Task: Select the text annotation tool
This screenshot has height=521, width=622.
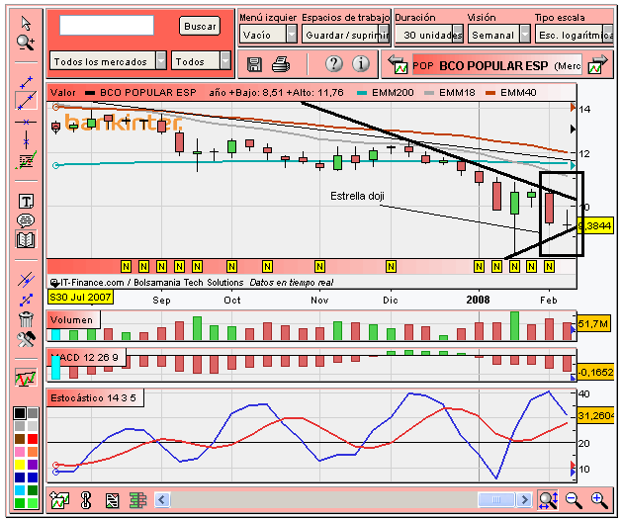Action: tap(26, 202)
